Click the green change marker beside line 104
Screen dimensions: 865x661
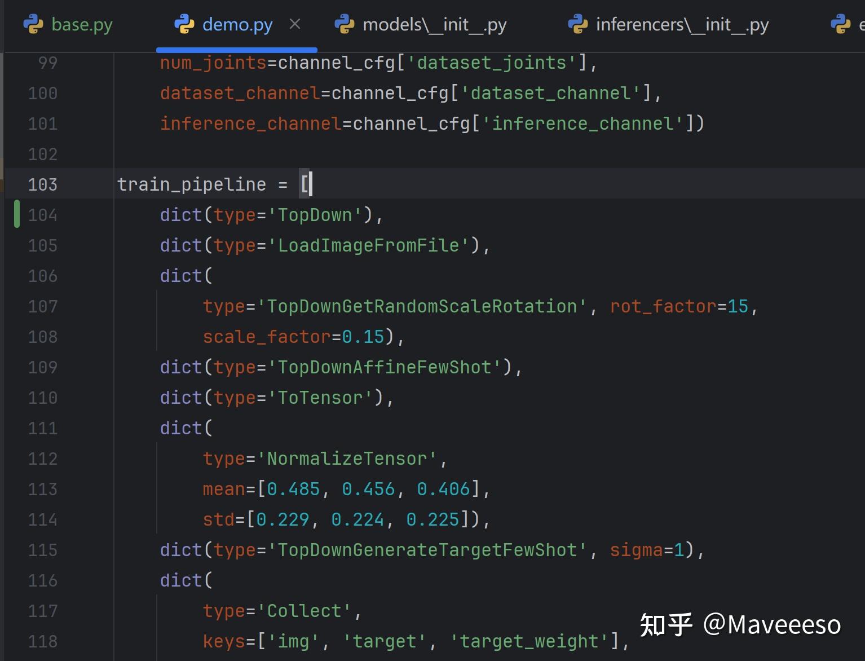click(17, 214)
